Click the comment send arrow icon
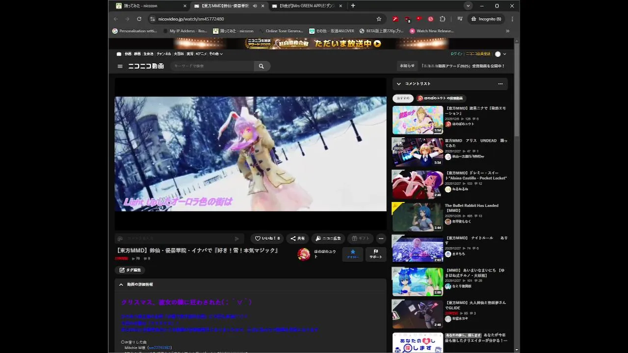Viewport: 628px width, 353px height. [237, 239]
